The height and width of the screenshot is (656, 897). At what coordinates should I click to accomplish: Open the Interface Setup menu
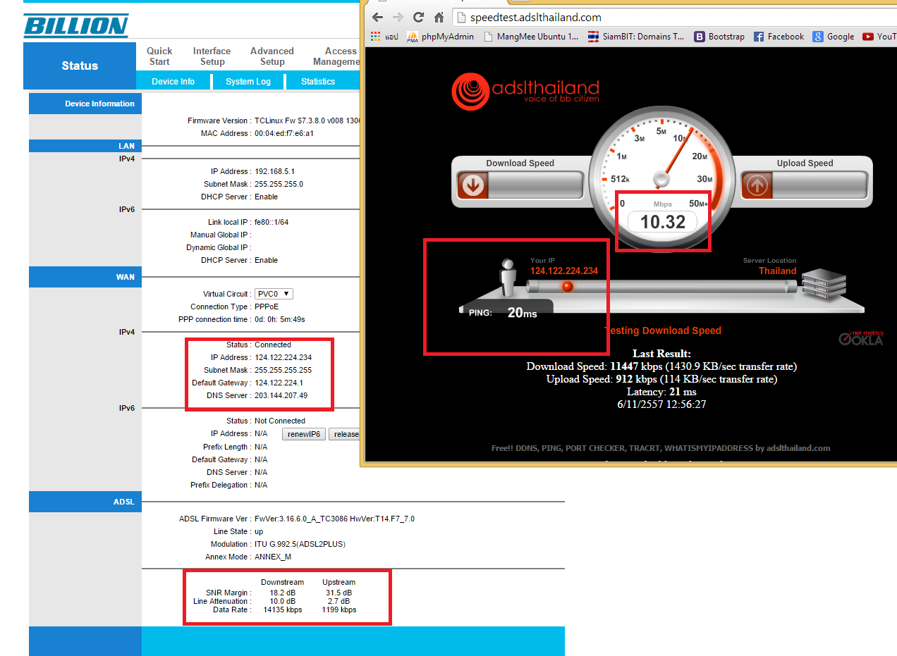pyautogui.click(x=212, y=56)
